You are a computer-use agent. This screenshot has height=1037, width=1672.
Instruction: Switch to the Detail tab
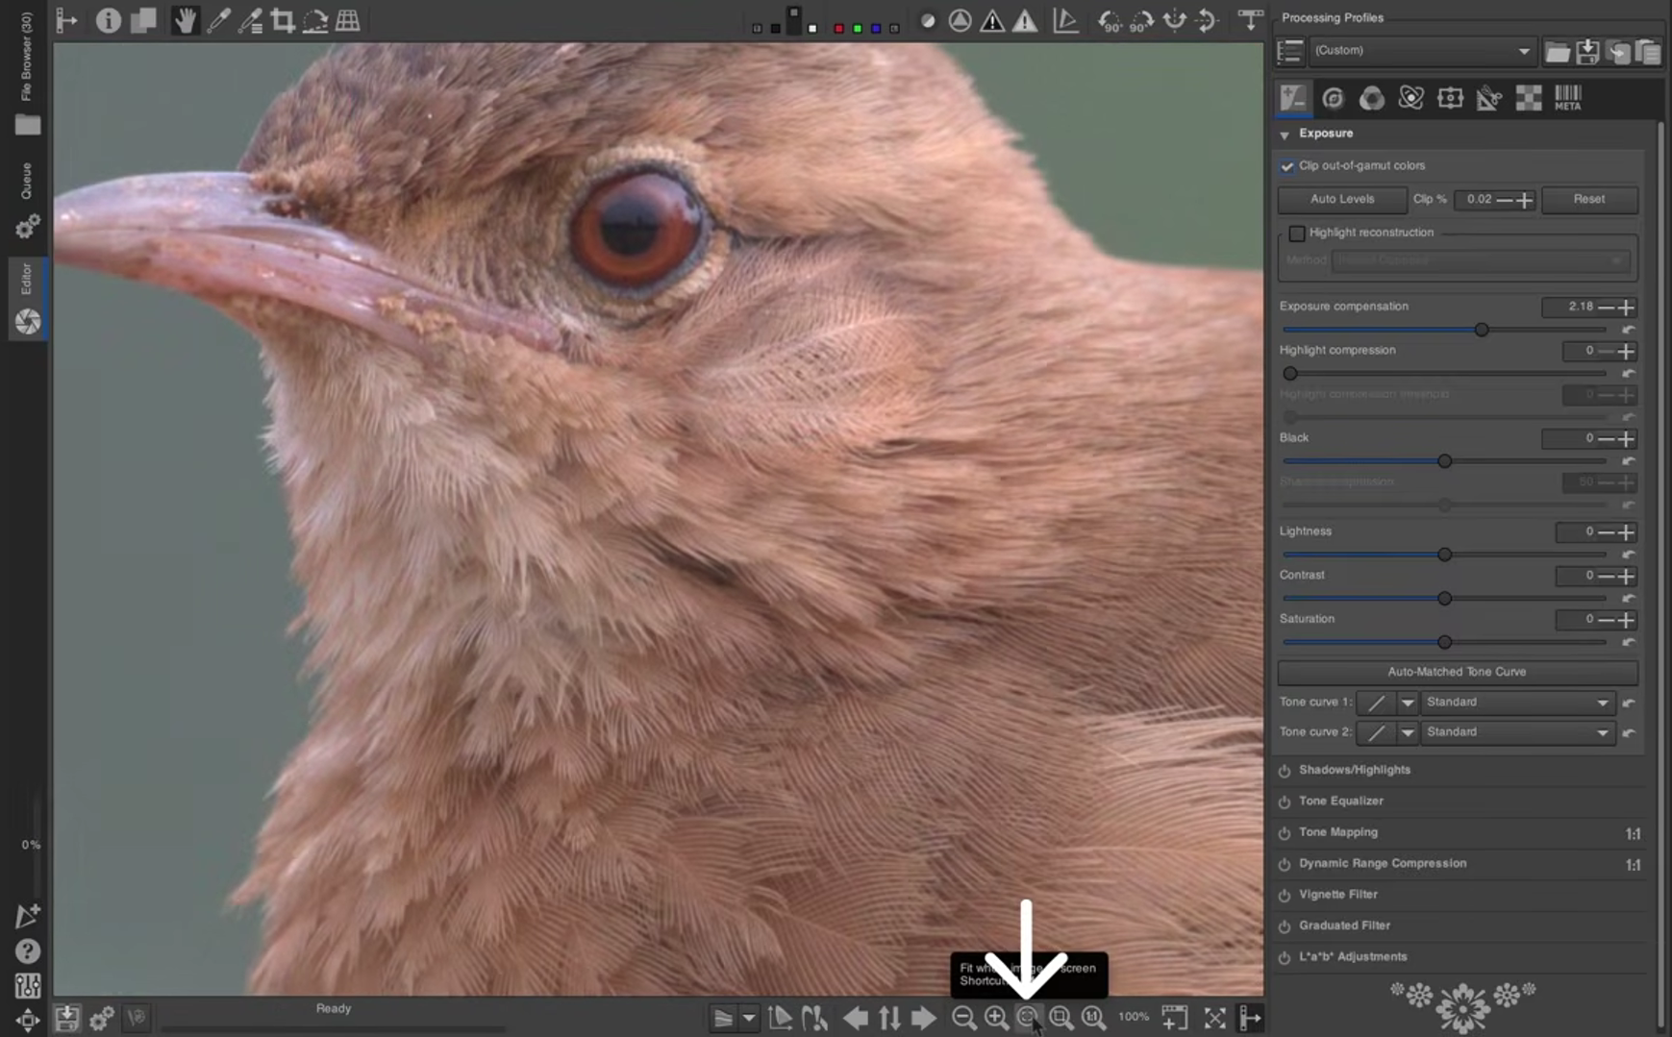(x=1333, y=97)
